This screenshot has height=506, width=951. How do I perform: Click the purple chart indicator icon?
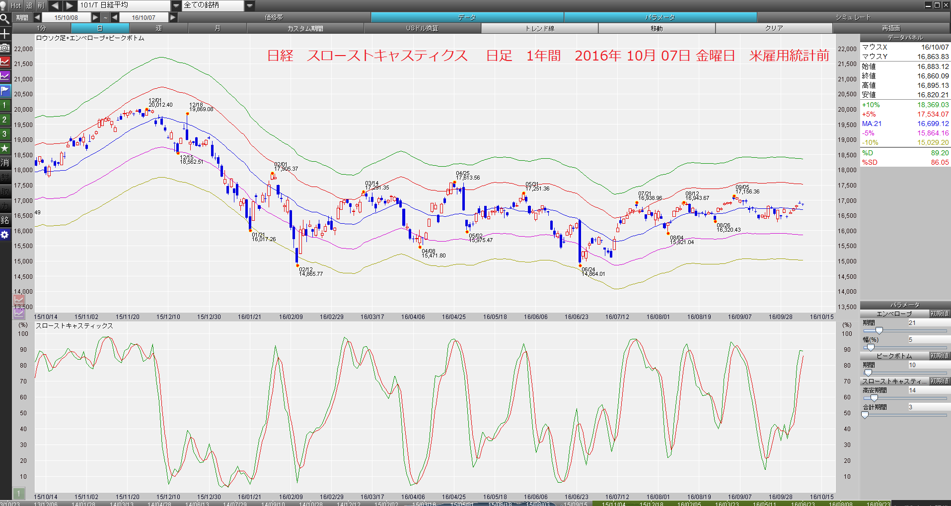5,76
